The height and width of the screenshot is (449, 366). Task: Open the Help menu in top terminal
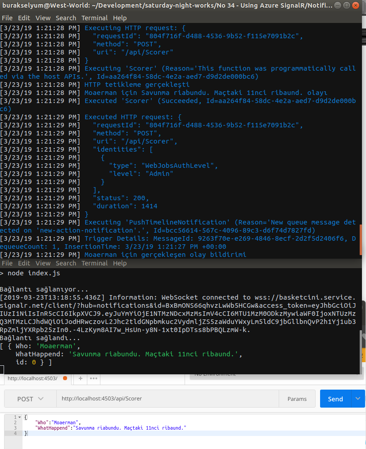[120, 18]
